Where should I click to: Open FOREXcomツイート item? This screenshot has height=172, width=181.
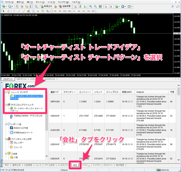[23, 133]
